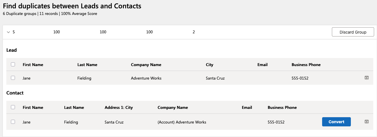Screen dimensions: 377x137
Task: Tick the Jane Fielding contact row checkbox
Action: coord(13,122)
